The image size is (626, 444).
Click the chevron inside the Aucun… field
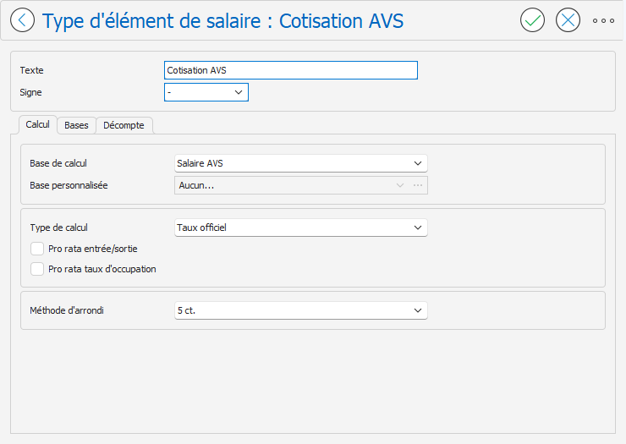pyautogui.click(x=399, y=185)
